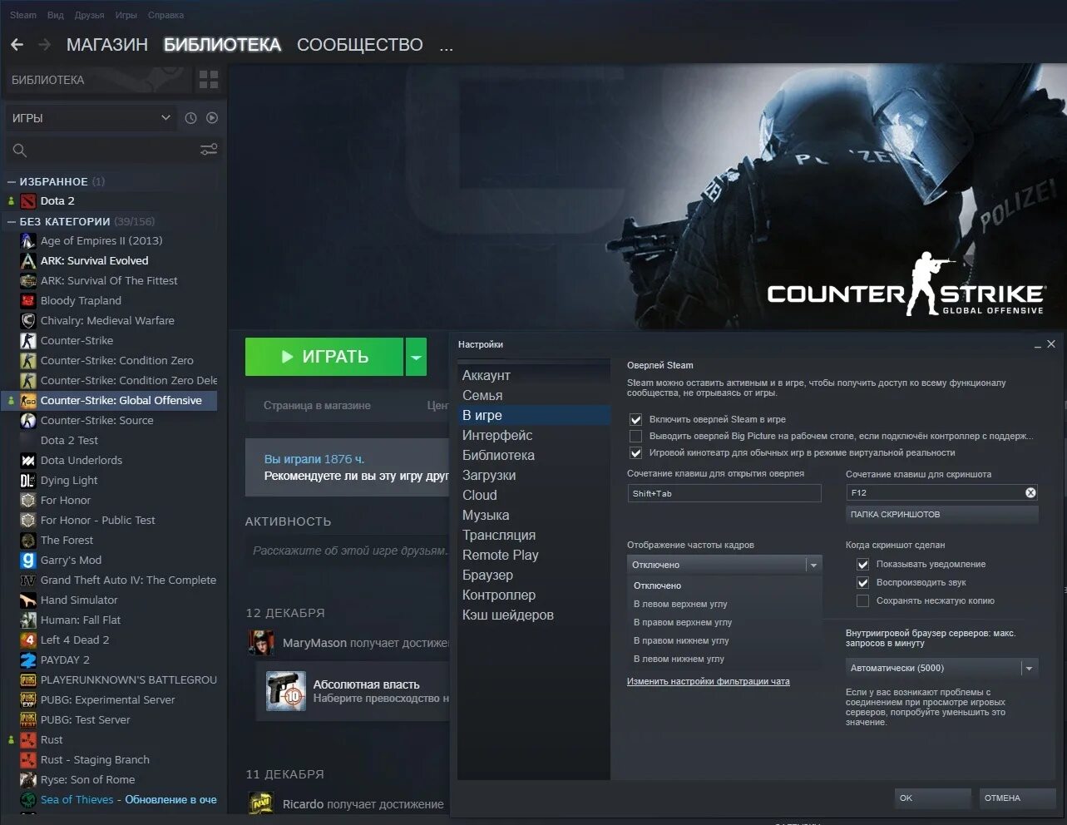Toggle Включить оверлей Steam в игре checkbox
The height and width of the screenshot is (825, 1067).
point(636,420)
